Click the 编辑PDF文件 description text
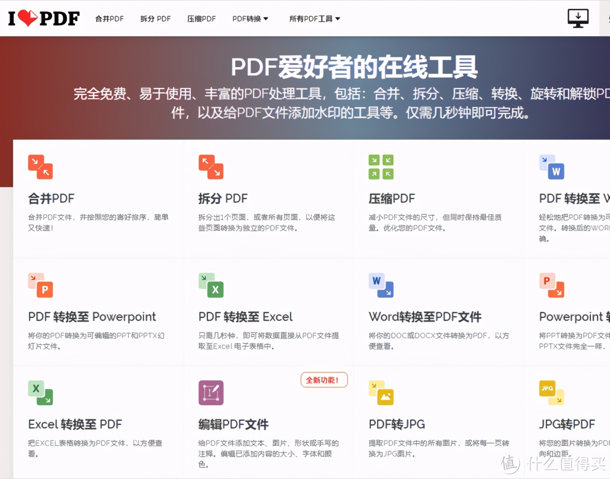610x479 pixels. pos(269,453)
